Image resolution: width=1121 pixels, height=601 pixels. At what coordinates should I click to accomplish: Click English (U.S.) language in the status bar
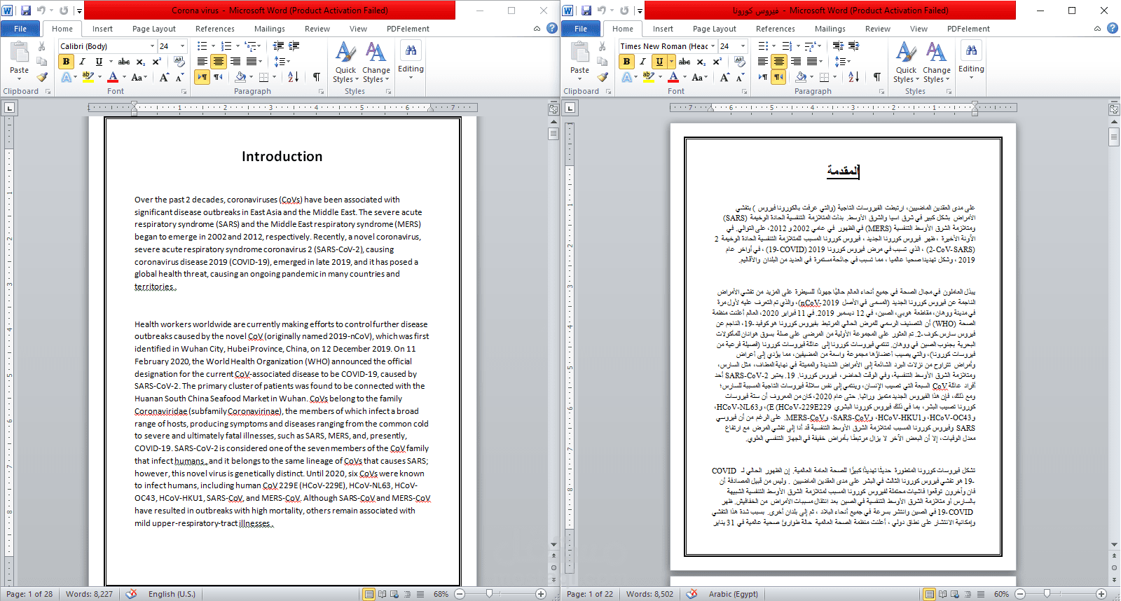(172, 594)
